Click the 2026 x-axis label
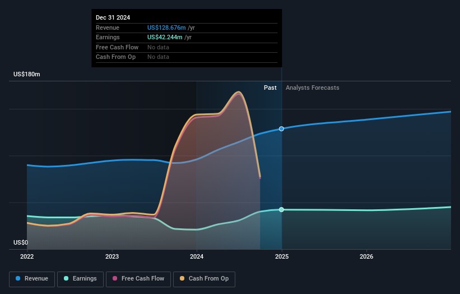The width and height of the screenshot is (460, 294). click(x=366, y=256)
